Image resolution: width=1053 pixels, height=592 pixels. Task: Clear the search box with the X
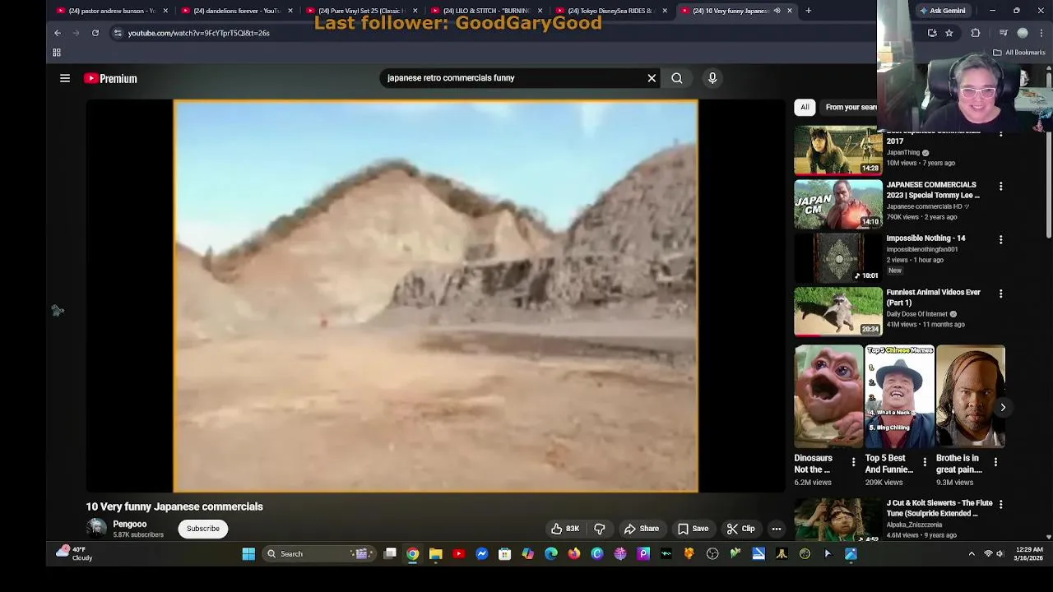coord(652,78)
